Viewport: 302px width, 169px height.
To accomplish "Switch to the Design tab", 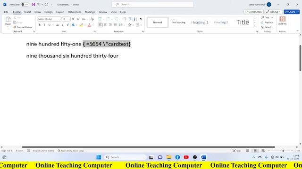I will [x=49, y=12].
